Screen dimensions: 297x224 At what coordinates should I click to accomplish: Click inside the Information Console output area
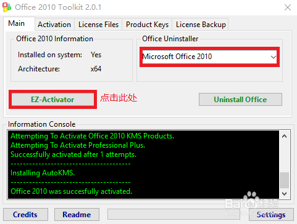click(x=143, y=164)
